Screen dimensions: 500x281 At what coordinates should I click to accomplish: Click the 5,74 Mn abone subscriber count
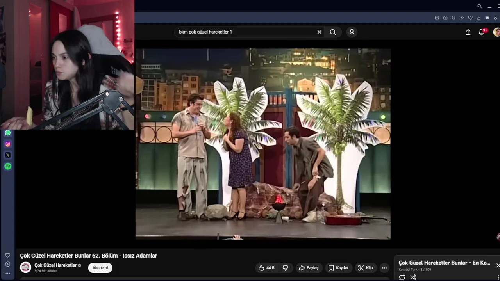[45, 271]
